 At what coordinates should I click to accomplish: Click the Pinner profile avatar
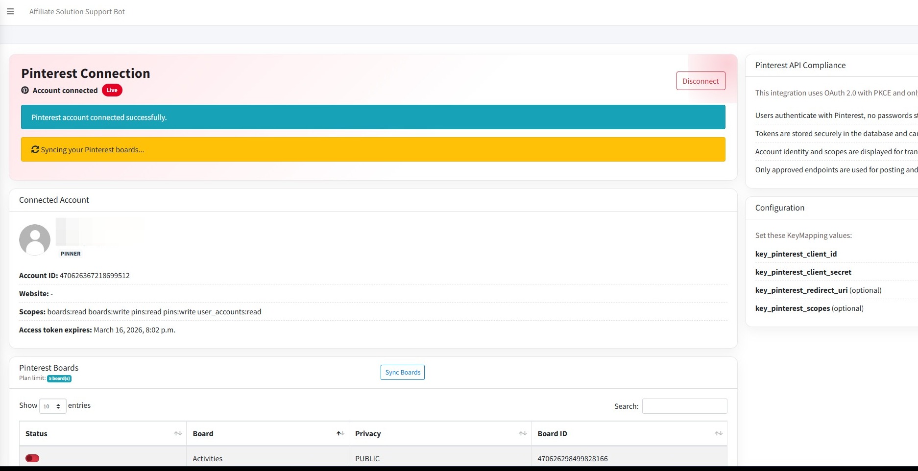[x=35, y=240]
